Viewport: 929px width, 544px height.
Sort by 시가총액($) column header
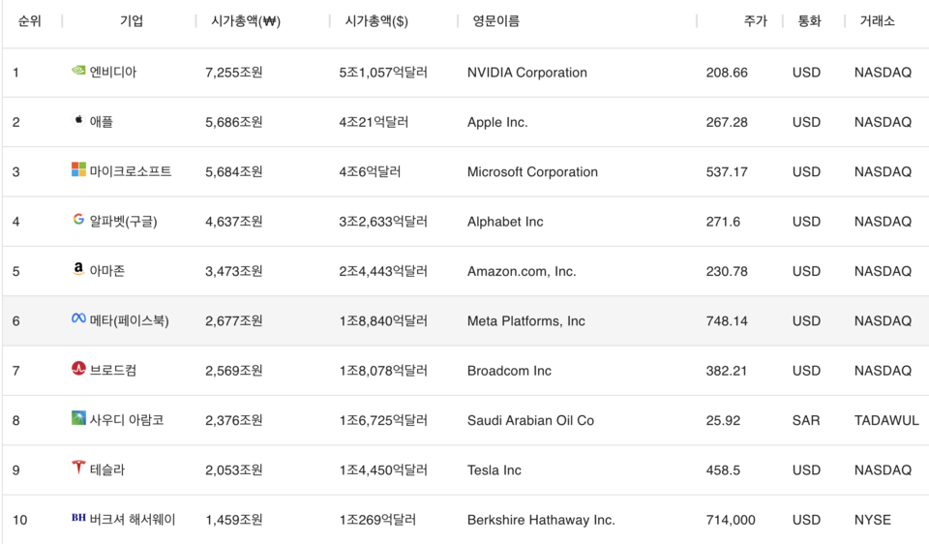pyautogui.click(x=376, y=21)
